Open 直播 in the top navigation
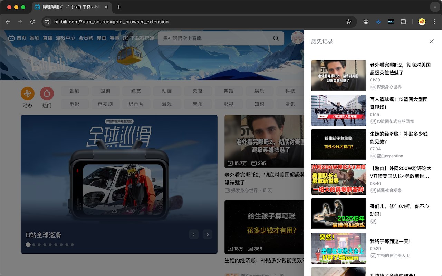This screenshot has width=442, height=276. [48, 38]
